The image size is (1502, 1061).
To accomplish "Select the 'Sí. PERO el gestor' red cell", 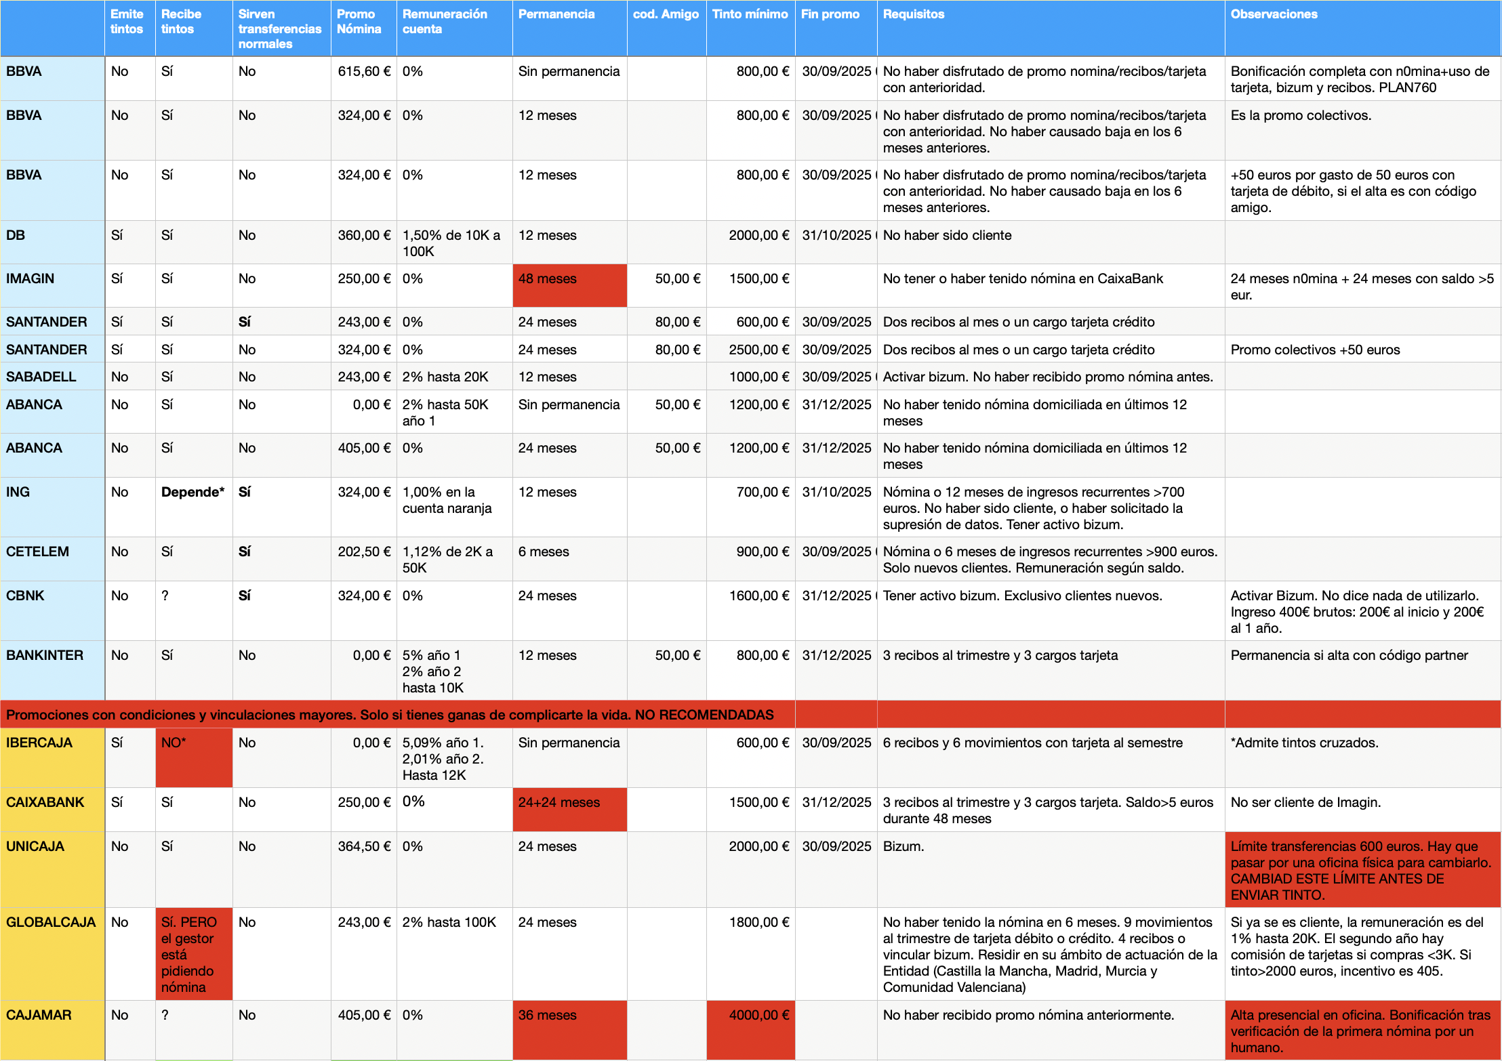I will [194, 954].
